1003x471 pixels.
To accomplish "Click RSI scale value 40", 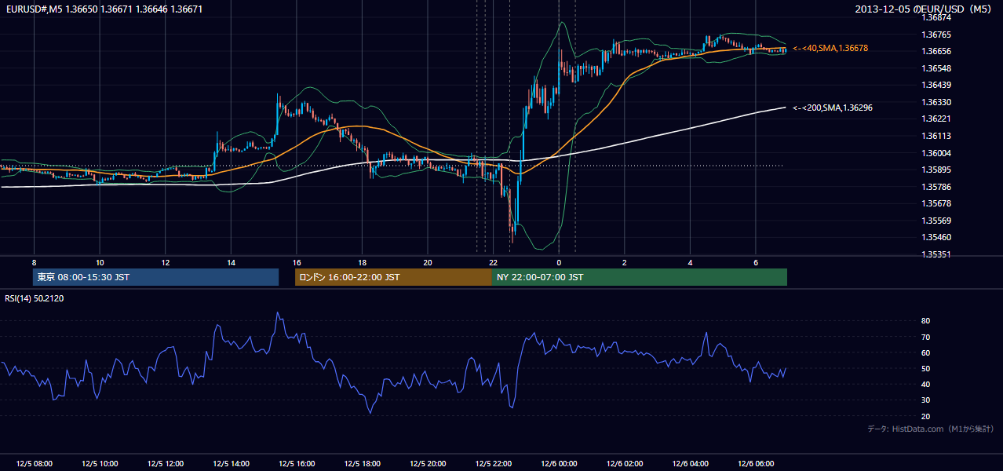I will [x=925, y=384].
